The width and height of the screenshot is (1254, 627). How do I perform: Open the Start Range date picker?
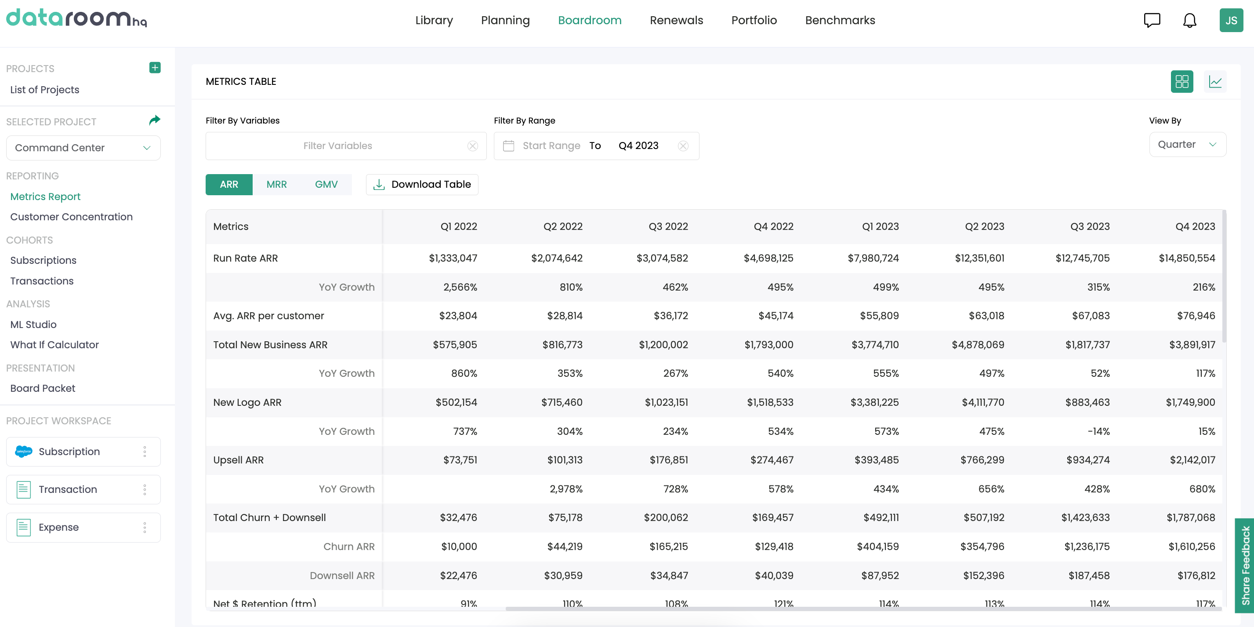[551, 146]
